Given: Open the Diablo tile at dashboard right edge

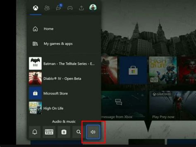Looking at the screenshot, I should click(x=187, y=70).
